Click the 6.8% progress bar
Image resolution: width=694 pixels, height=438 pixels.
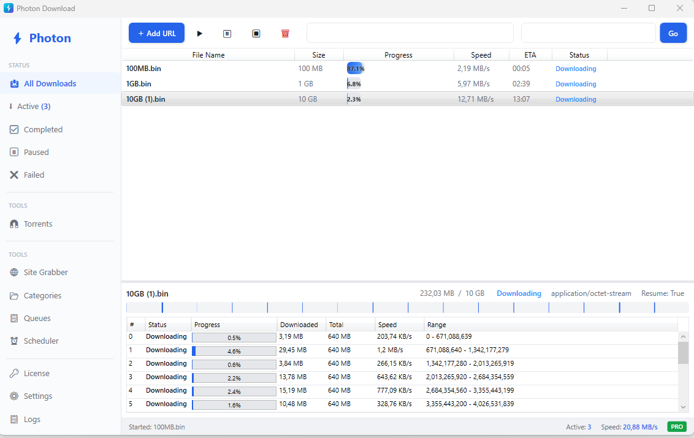pos(354,83)
